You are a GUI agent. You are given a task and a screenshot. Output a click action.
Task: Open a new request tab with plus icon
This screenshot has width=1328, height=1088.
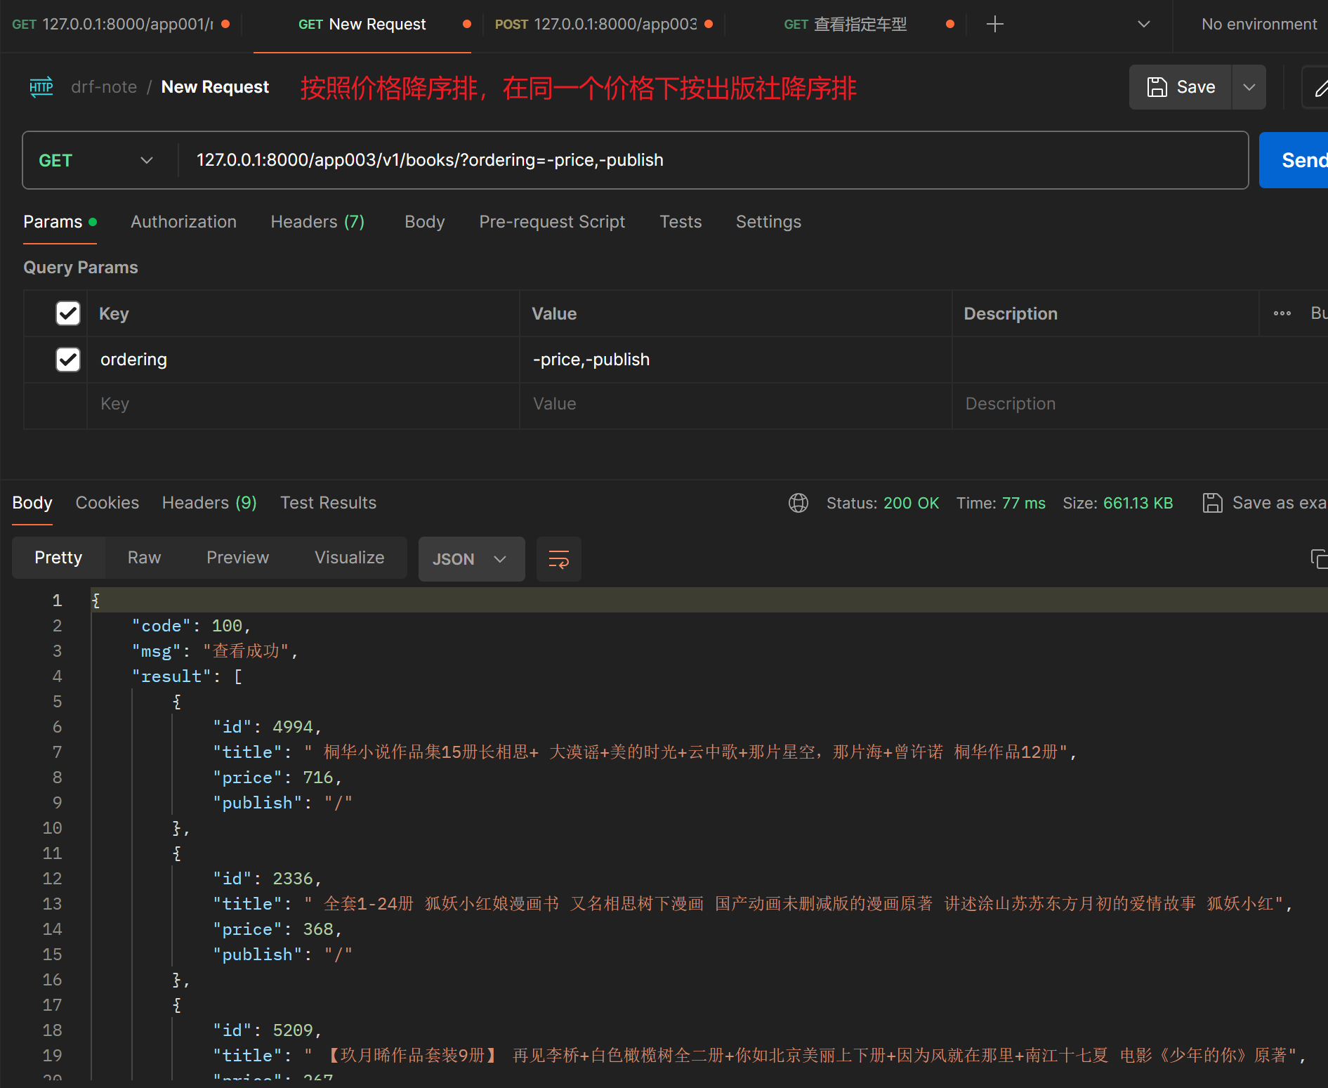[x=994, y=25]
